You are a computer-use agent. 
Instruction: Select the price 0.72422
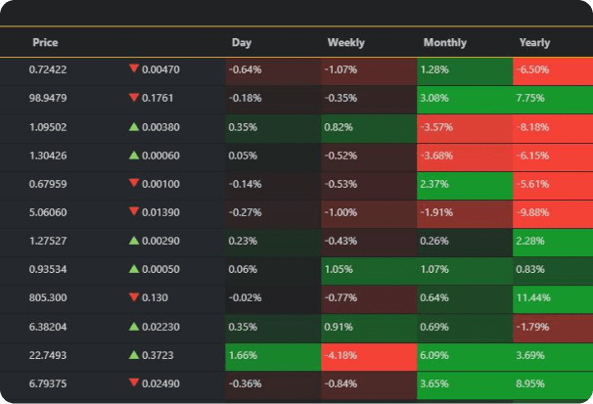pyautogui.click(x=48, y=69)
